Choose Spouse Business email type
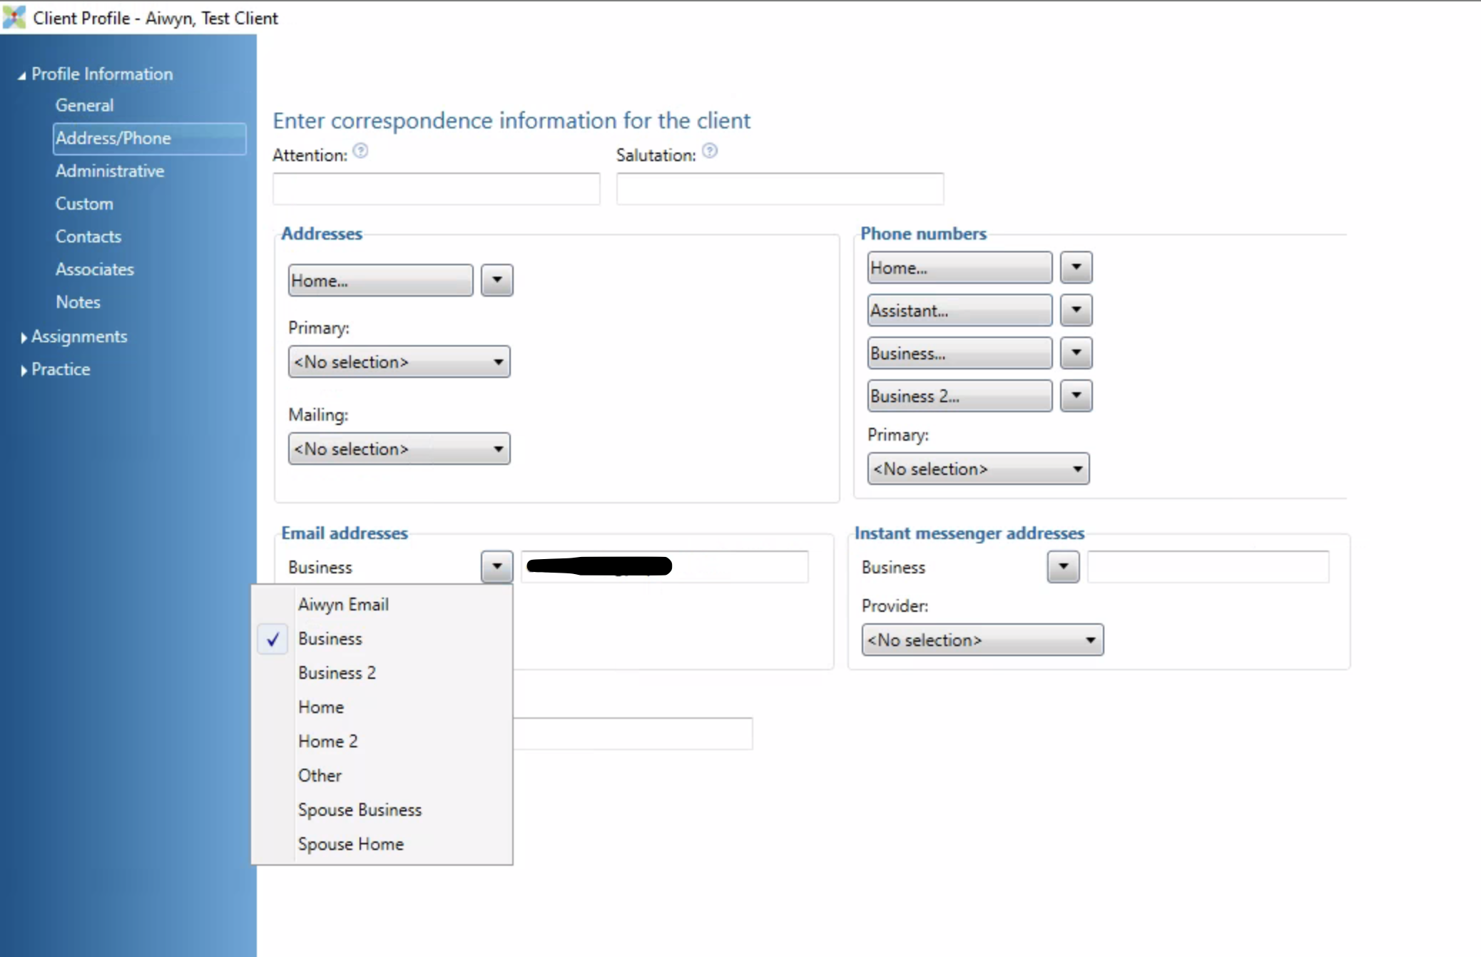 coord(382,810)
